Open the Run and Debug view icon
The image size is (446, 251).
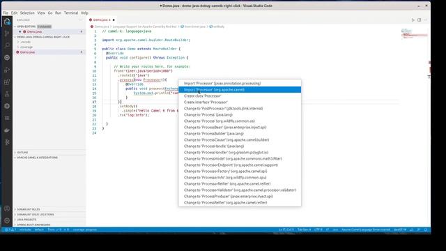pyautogui.click(x=7, y=70)
